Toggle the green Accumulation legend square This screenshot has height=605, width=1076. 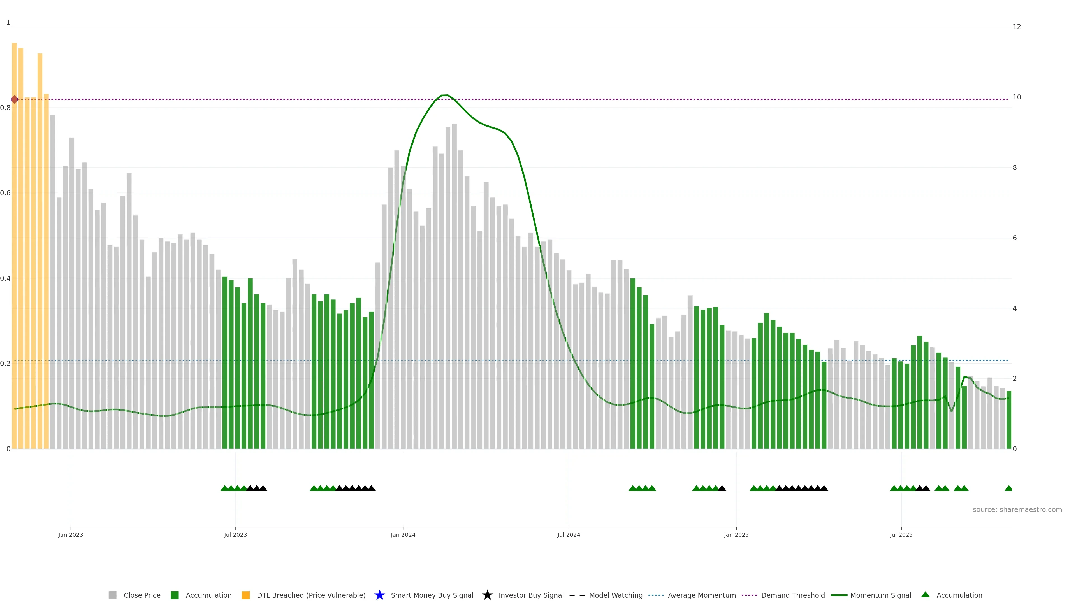(x=175, y=595)
